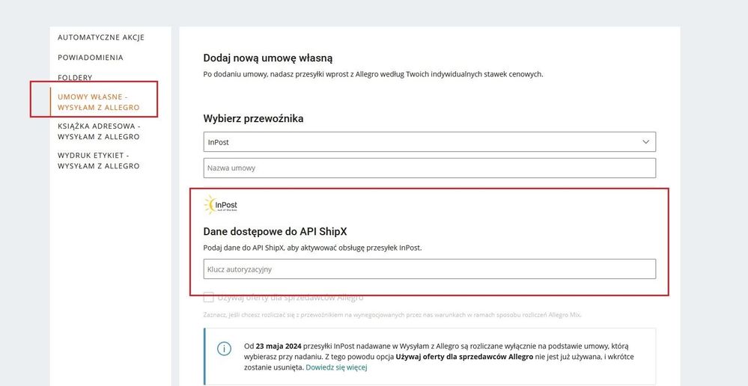Viewport: 748px width, 386px height.
Task: Click the Po dodaniu umowy description text
Action: point(373,74)
